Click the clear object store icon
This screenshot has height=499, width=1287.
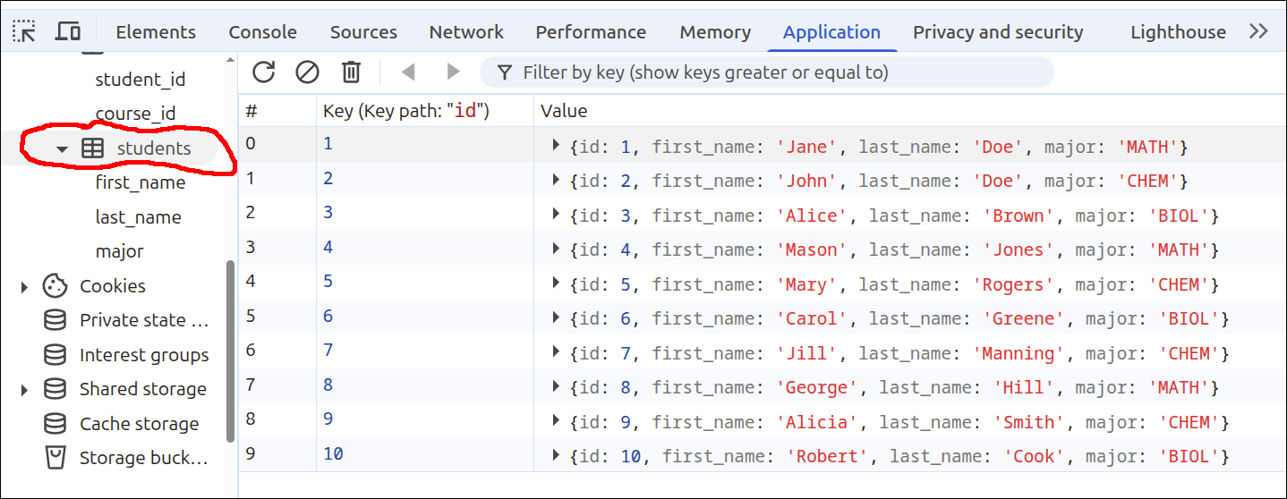pyautogui.click(x=307, y=72)
